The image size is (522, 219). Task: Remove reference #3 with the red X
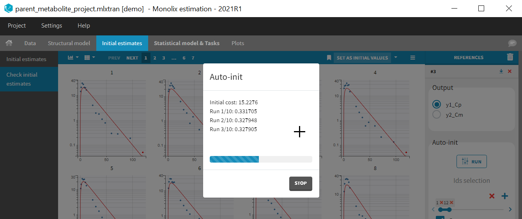point(510,72)
